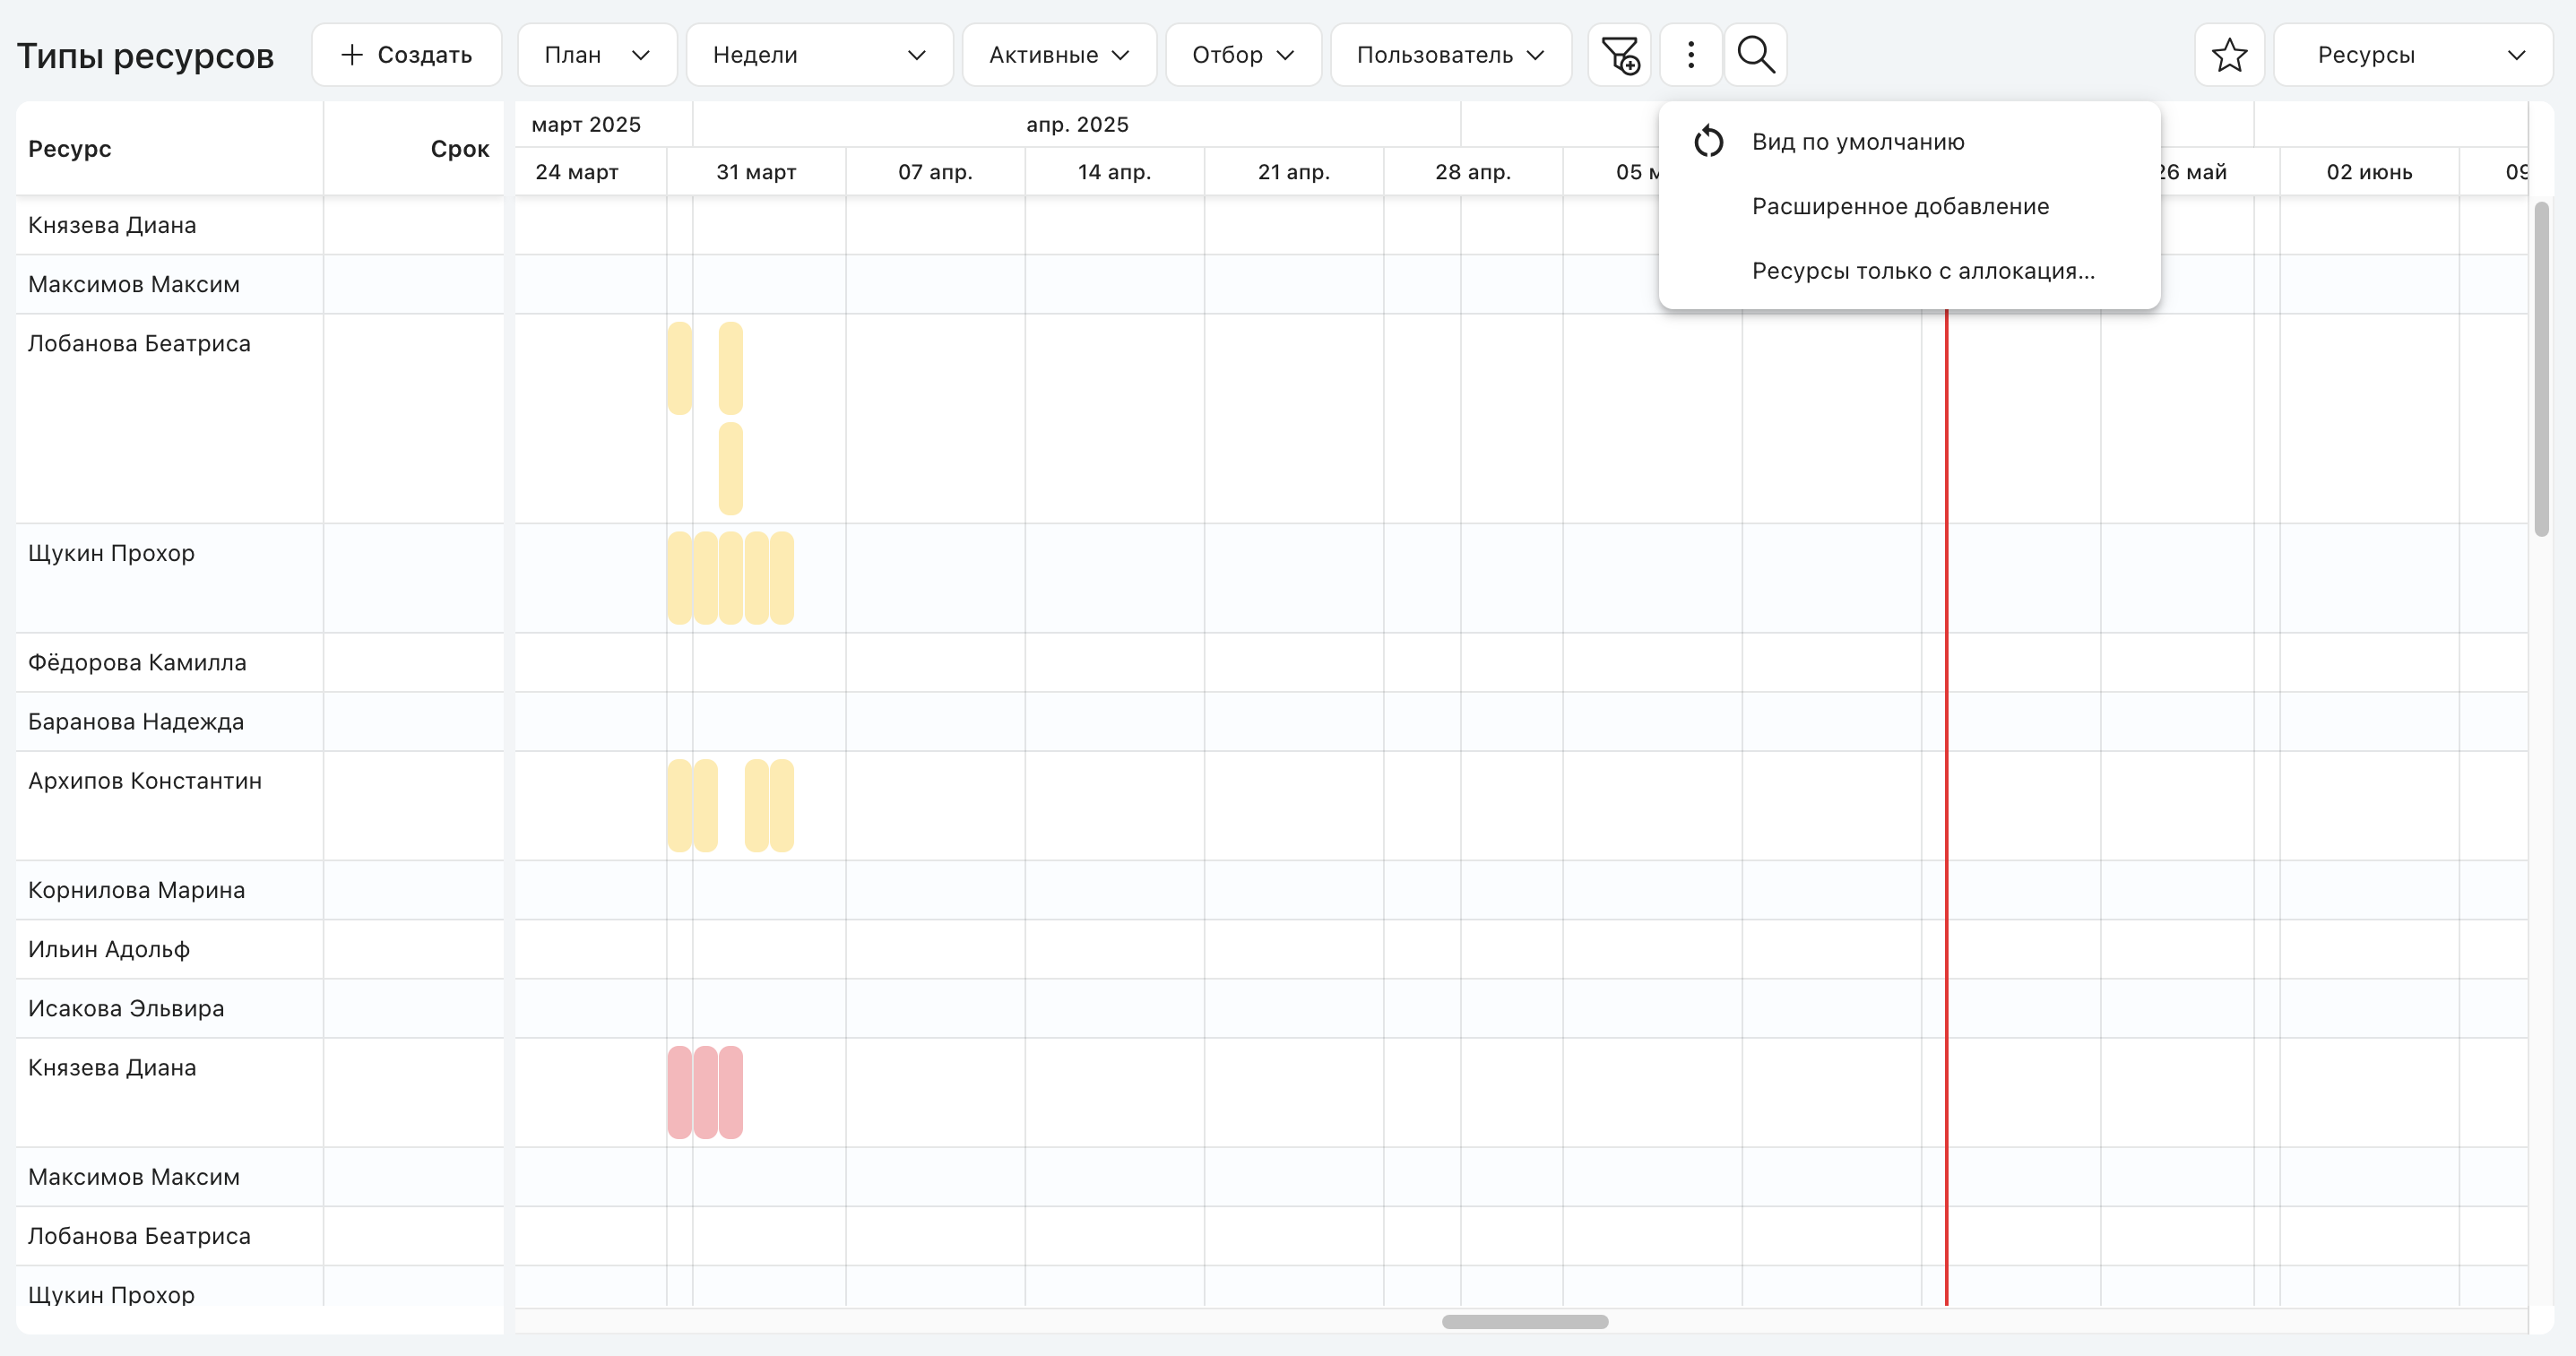Click the vertical scrollbar thumb

pos(2541,369)
